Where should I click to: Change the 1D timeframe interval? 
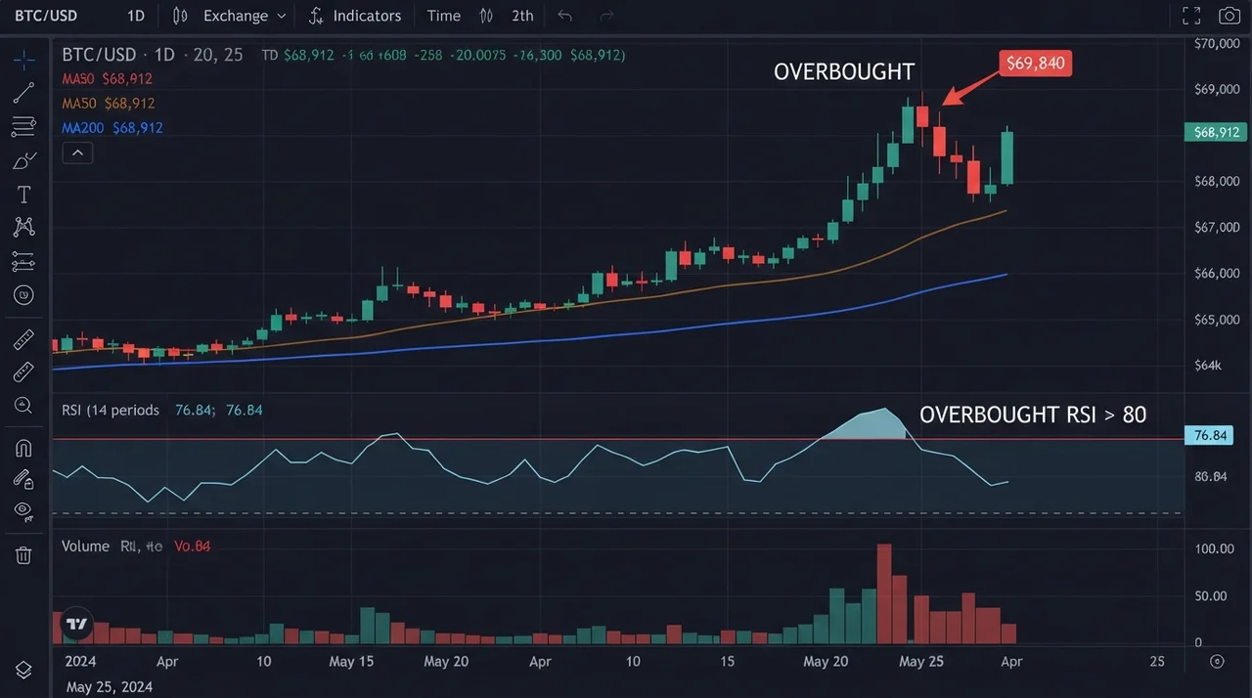[x=136, y=16]
